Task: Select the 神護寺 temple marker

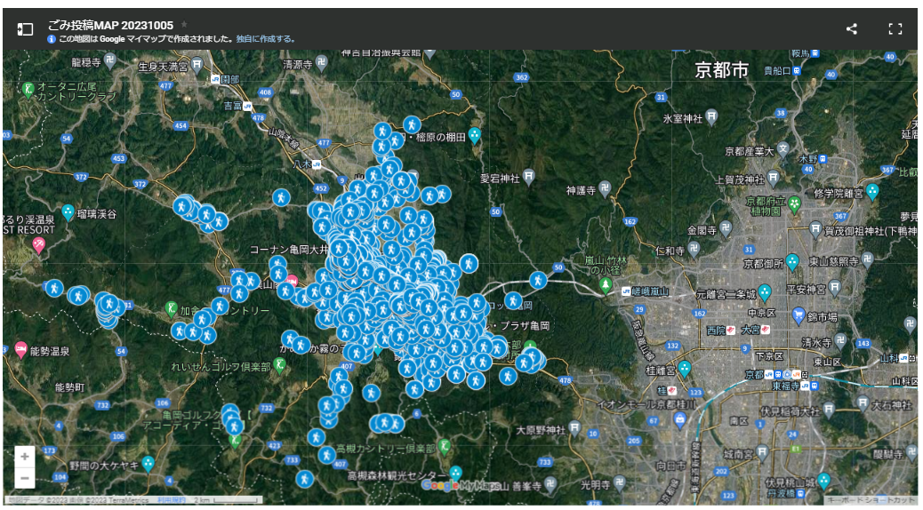Action: tap(606, 189)
